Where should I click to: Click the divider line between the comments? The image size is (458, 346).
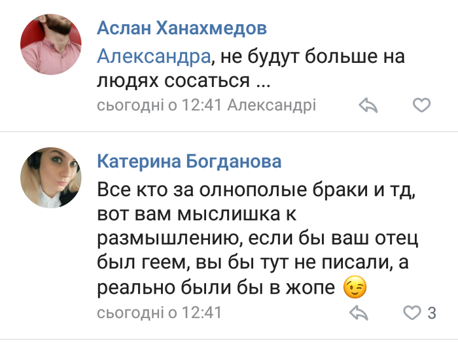point(229,132)
